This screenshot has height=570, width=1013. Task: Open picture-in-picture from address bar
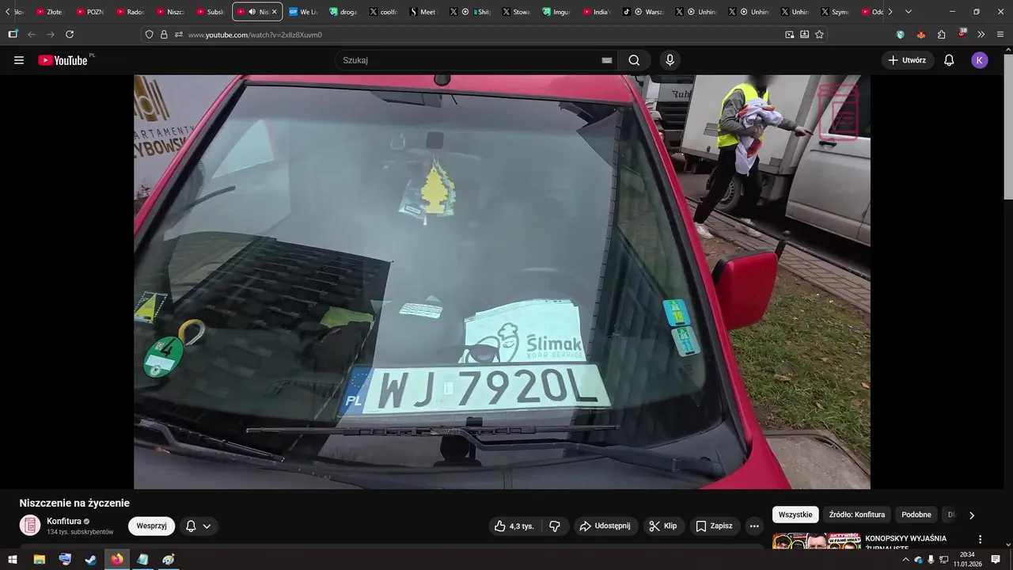[789, 34]
